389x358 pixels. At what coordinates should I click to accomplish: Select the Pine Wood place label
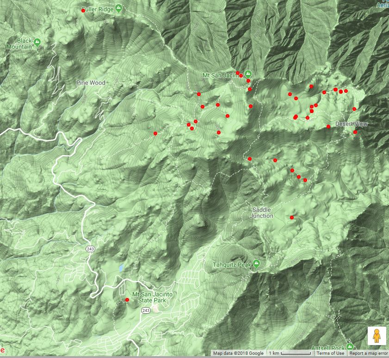pyautogui.click(x=91, y=83)
